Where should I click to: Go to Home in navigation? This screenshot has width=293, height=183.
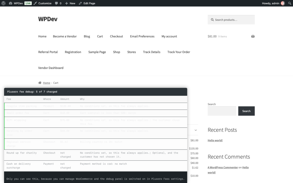coord(42,36)
